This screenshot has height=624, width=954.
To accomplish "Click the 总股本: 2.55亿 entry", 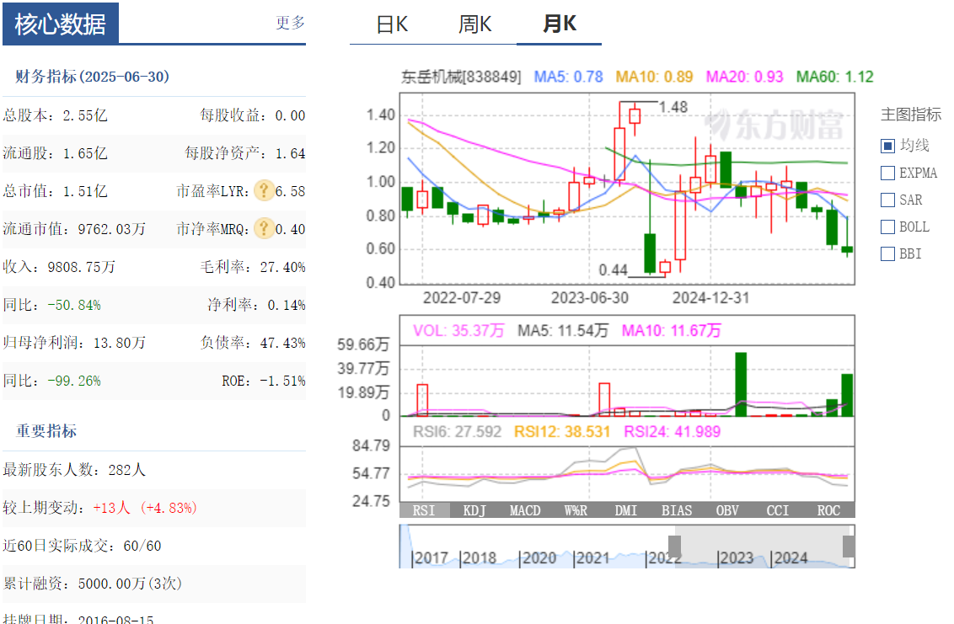I will point(56,115).
